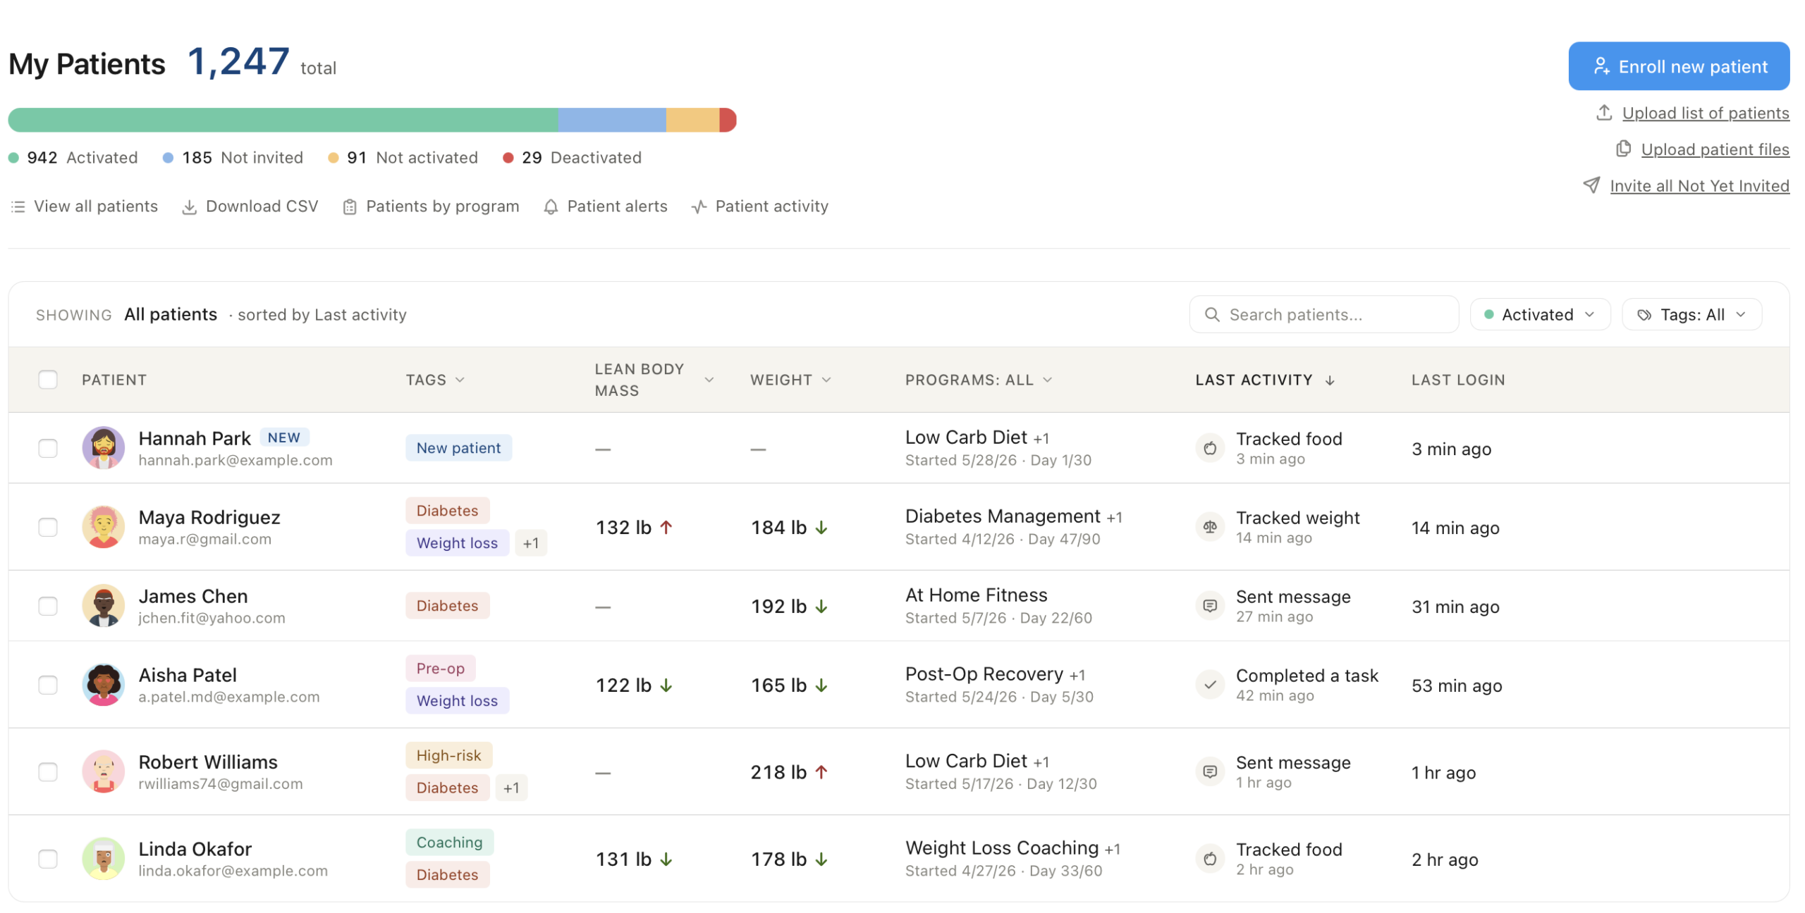Click the Pre-op tag on Aisha Patel
The image size is (1805, 913).
tap(440, 668)
